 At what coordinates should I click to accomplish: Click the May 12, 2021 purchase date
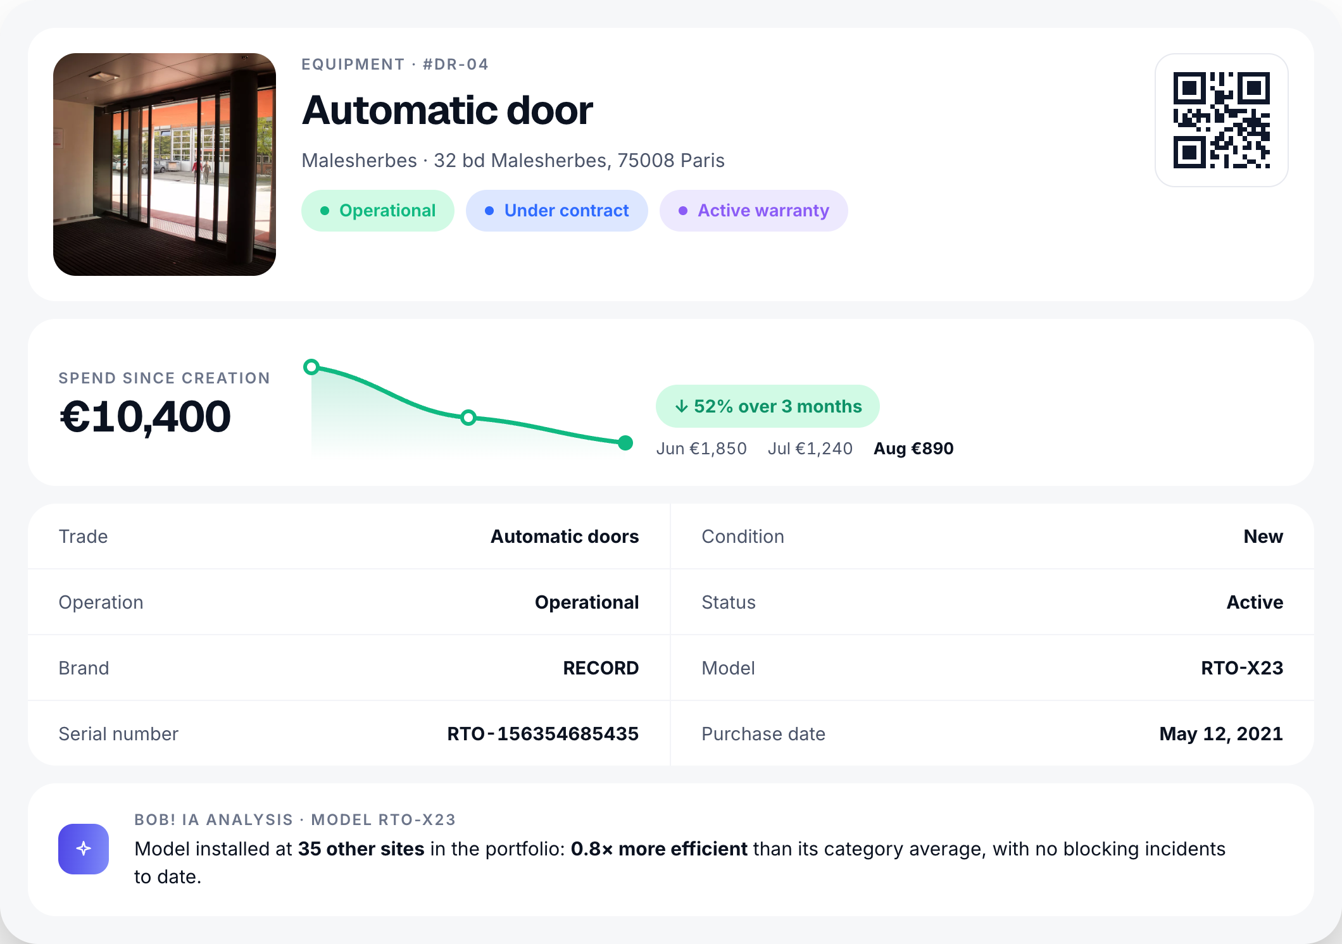(1221, 734)
